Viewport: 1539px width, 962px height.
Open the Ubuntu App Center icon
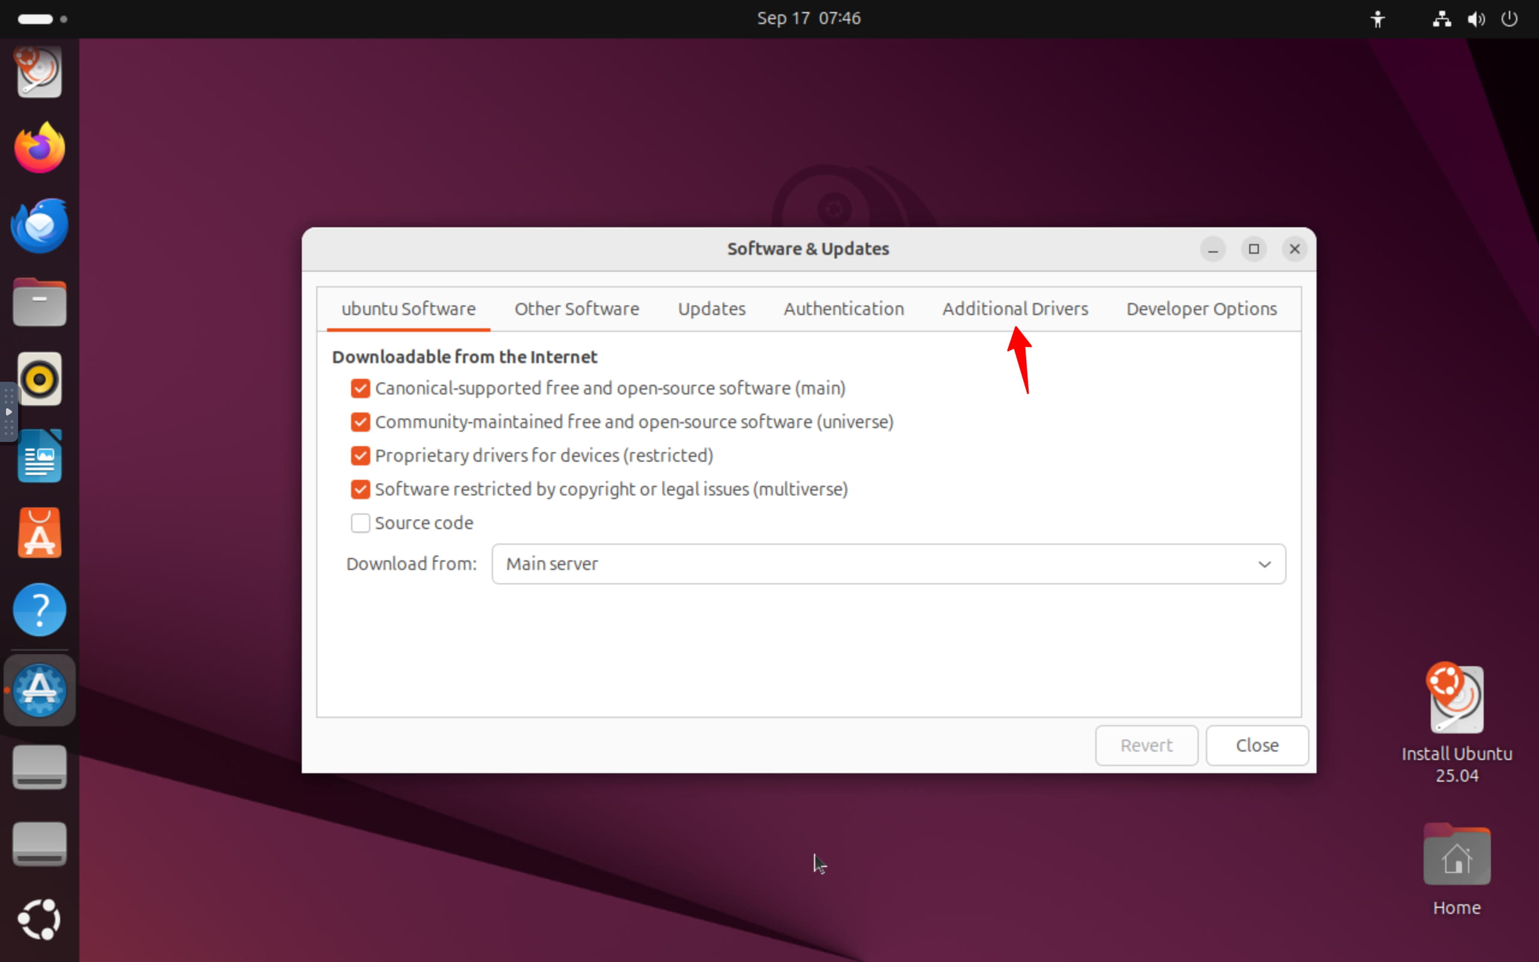tap(40, 533)
